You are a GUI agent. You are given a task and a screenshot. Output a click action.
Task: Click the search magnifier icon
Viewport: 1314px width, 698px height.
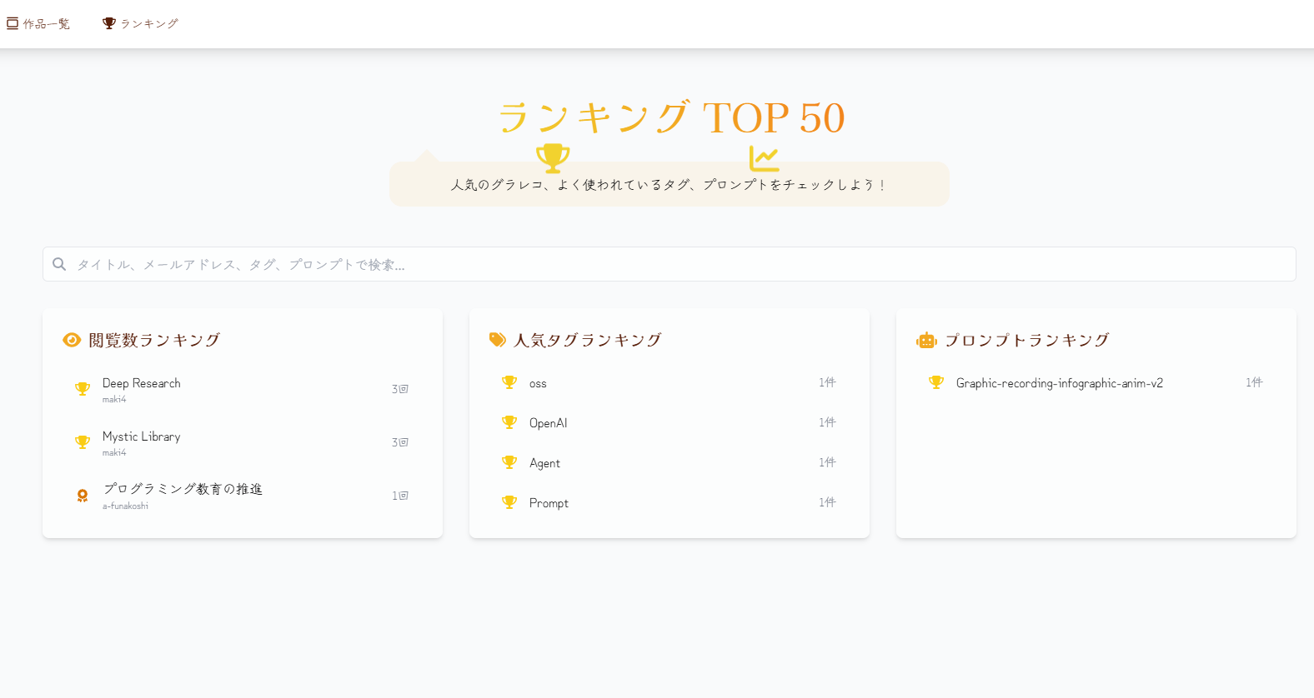(59, 264)
